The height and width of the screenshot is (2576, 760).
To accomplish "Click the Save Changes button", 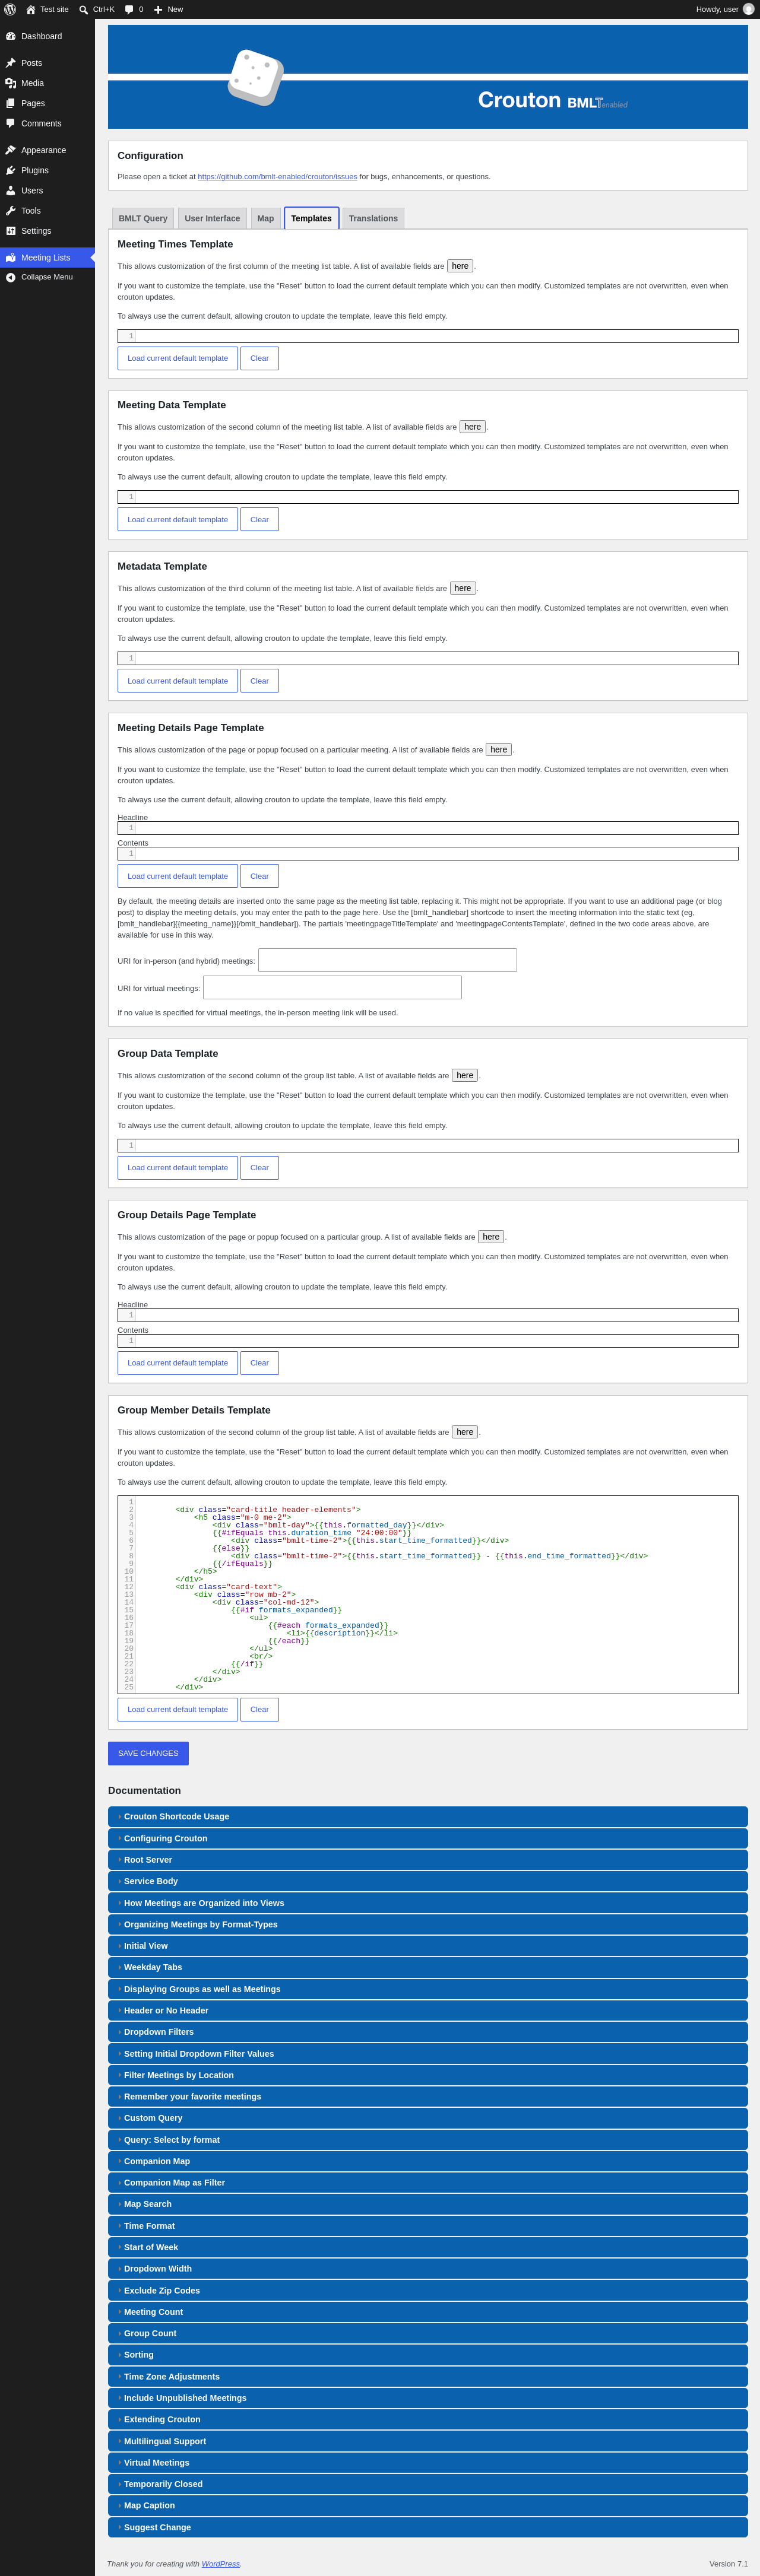I will coord(148,1753).
